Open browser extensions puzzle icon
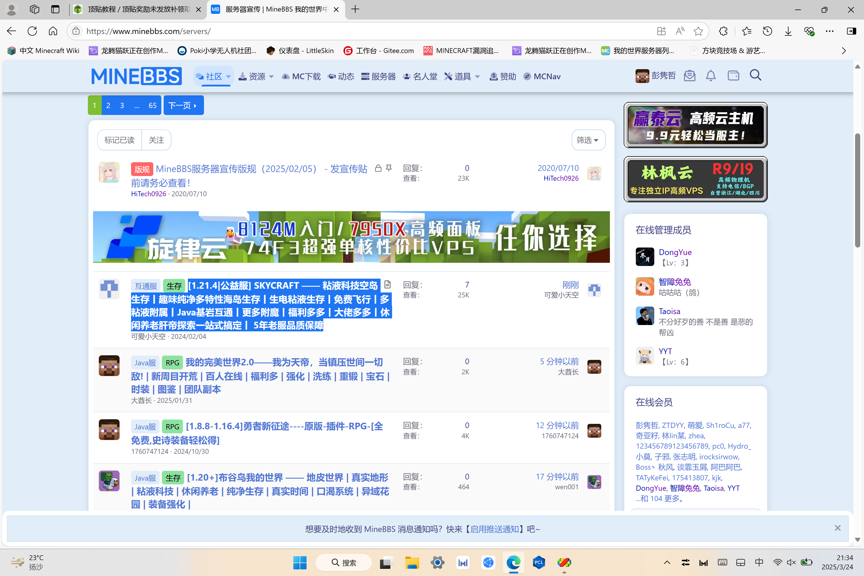Viewport: 864px width, 576px height. coord(723,31)
